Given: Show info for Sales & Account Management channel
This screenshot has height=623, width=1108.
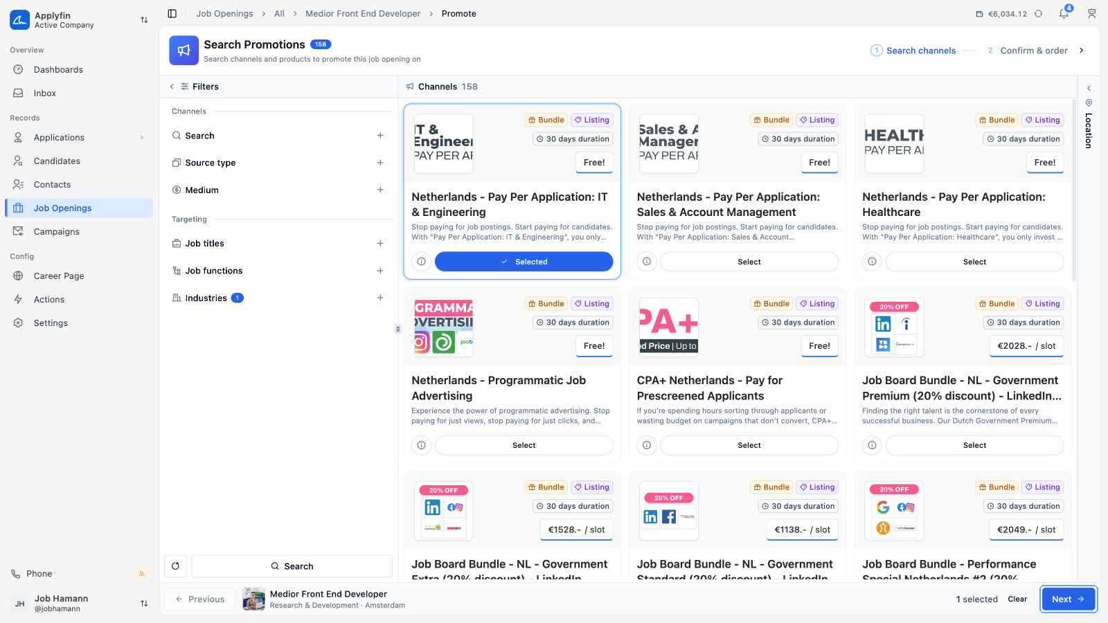Looking at the screenshot, I should click(646, 262).
